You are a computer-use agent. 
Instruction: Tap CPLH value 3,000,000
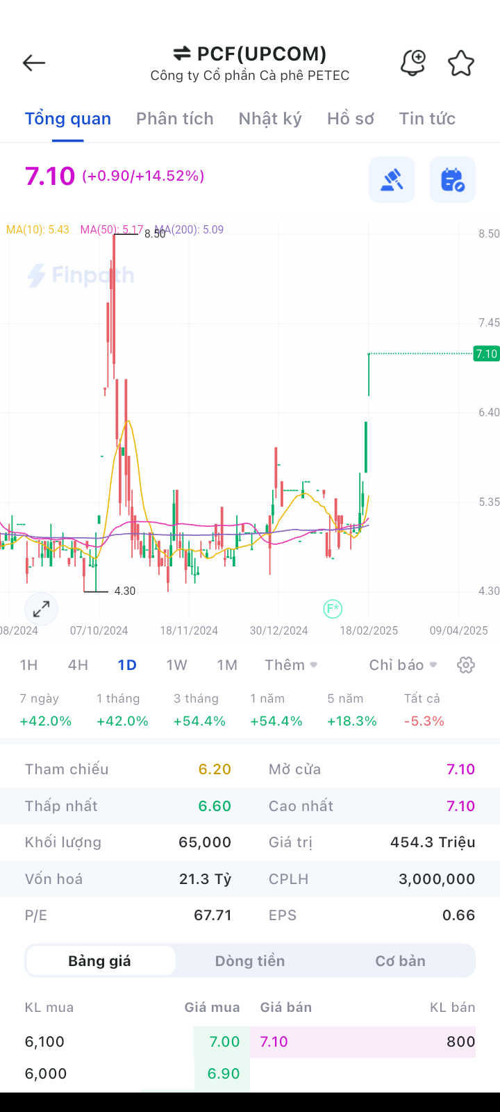pyautogui.click(x=437, y=879)
